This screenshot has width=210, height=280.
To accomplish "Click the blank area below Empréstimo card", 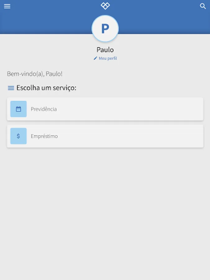I will [x=105, y=212].
